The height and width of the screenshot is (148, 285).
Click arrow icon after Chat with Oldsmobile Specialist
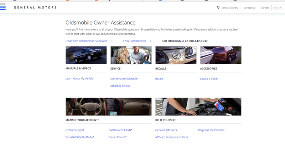(111, 41)
